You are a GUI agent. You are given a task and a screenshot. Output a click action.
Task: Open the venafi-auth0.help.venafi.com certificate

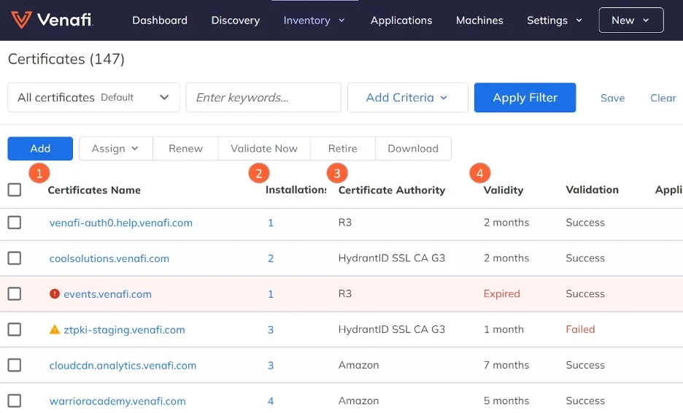pos(120,223)
